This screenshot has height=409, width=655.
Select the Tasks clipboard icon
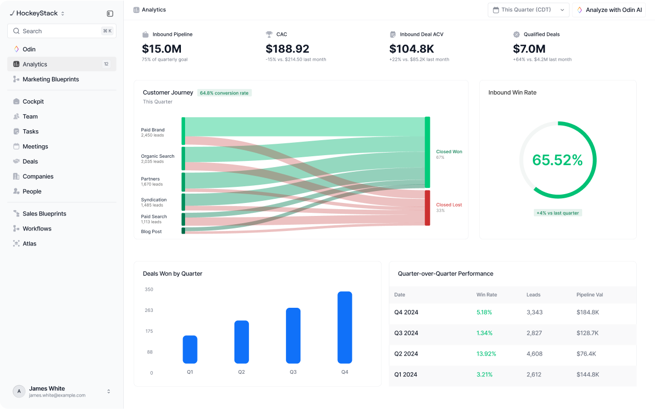coord(17,132)
